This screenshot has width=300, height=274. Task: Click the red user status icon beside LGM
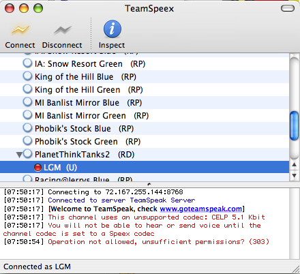point(37,168)
